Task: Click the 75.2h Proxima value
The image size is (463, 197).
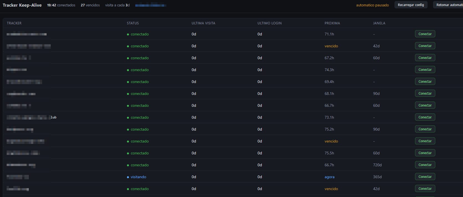Action: pyautogui.click(x=329, y=129)
